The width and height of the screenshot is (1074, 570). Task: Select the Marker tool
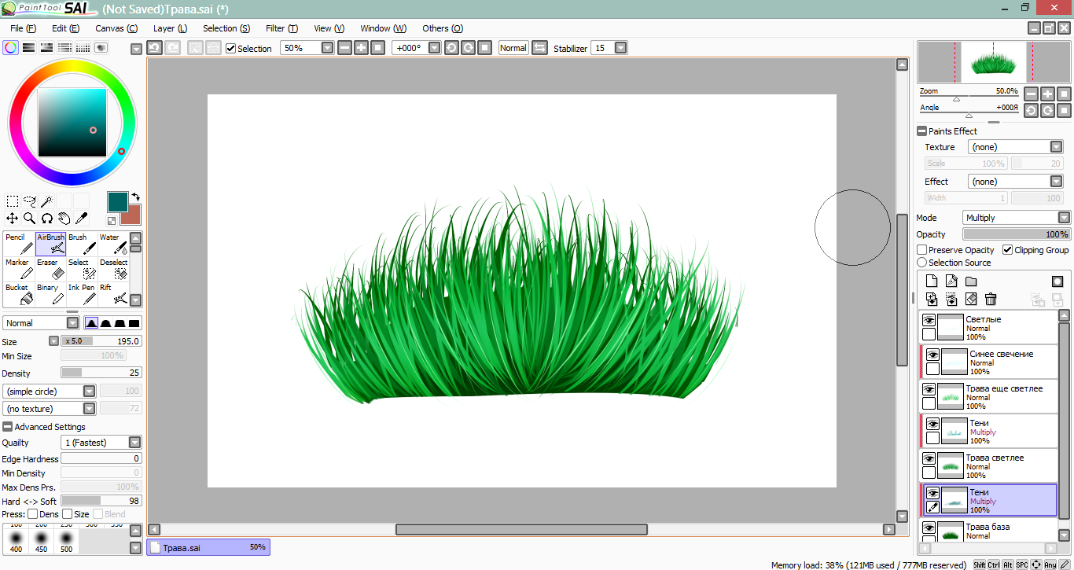19,270
